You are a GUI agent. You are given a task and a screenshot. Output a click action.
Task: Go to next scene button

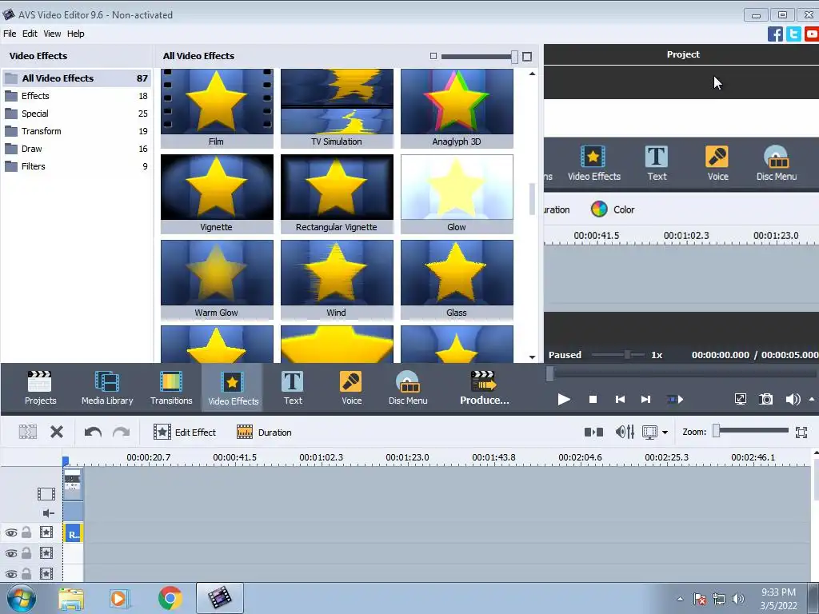click(675, 400)
